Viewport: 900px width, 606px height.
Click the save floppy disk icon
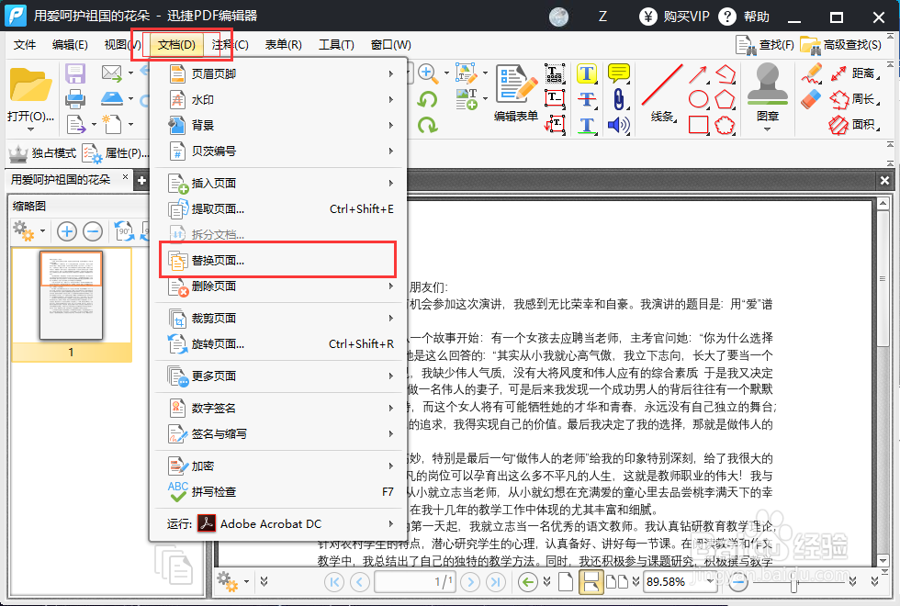click(75, 74)
